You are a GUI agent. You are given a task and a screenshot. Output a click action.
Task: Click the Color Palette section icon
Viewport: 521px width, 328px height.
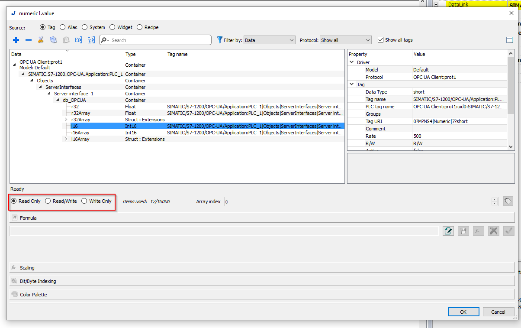pyautogui.click(x=14, y=294)
